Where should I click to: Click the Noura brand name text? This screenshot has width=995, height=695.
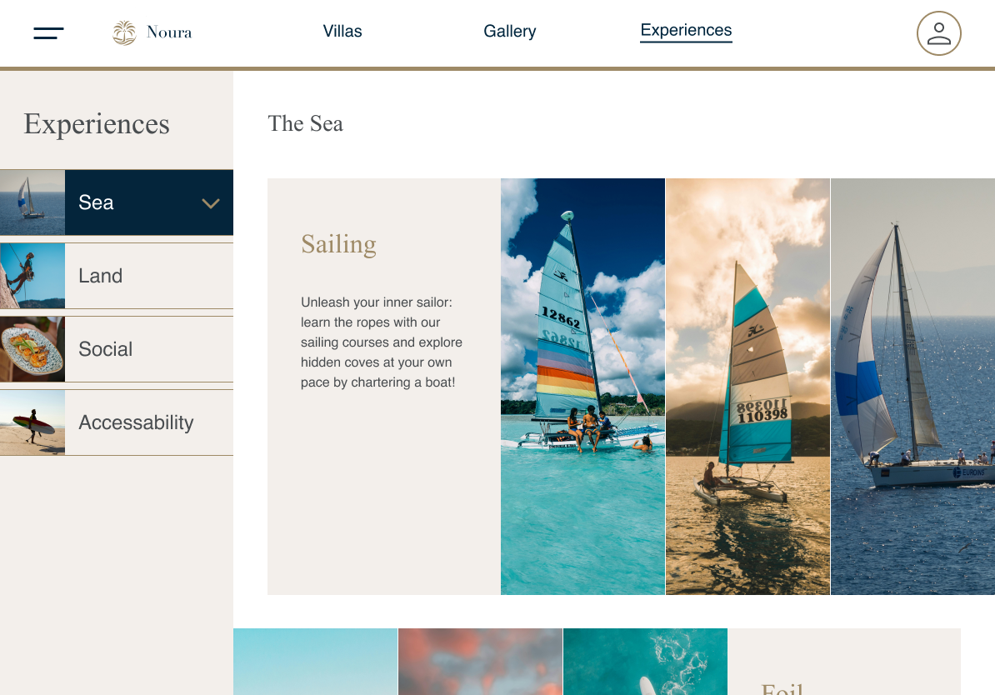(169, 32)
